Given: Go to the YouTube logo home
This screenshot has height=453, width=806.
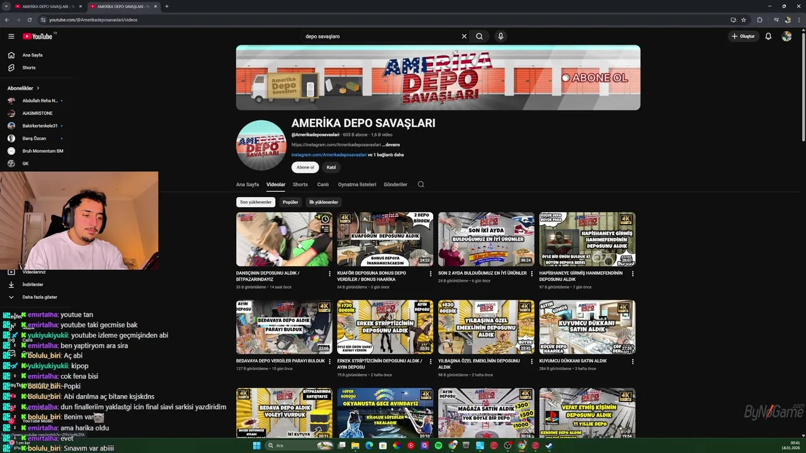Looking at the screenshot, I should (38, 36).
